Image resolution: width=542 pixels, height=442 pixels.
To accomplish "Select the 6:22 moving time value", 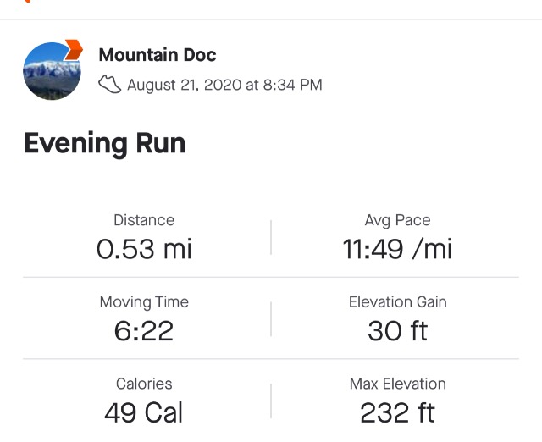I will point(144,331).
